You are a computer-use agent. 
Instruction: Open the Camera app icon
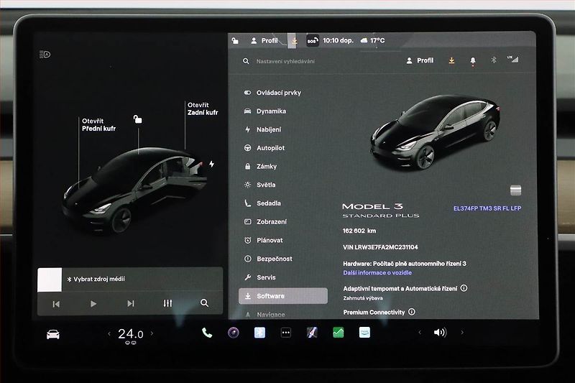(233, 333)
